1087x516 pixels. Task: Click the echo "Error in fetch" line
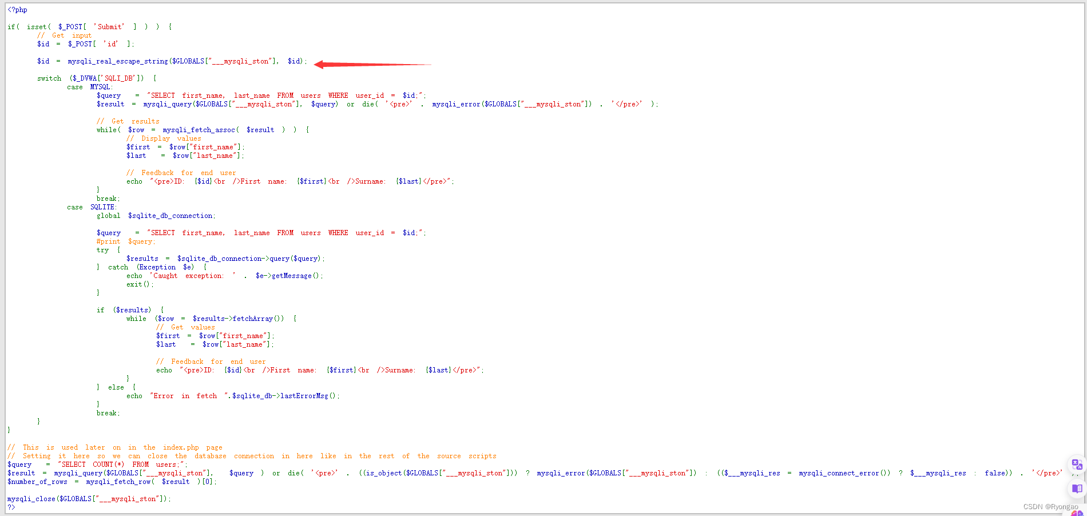coord(233,396)
